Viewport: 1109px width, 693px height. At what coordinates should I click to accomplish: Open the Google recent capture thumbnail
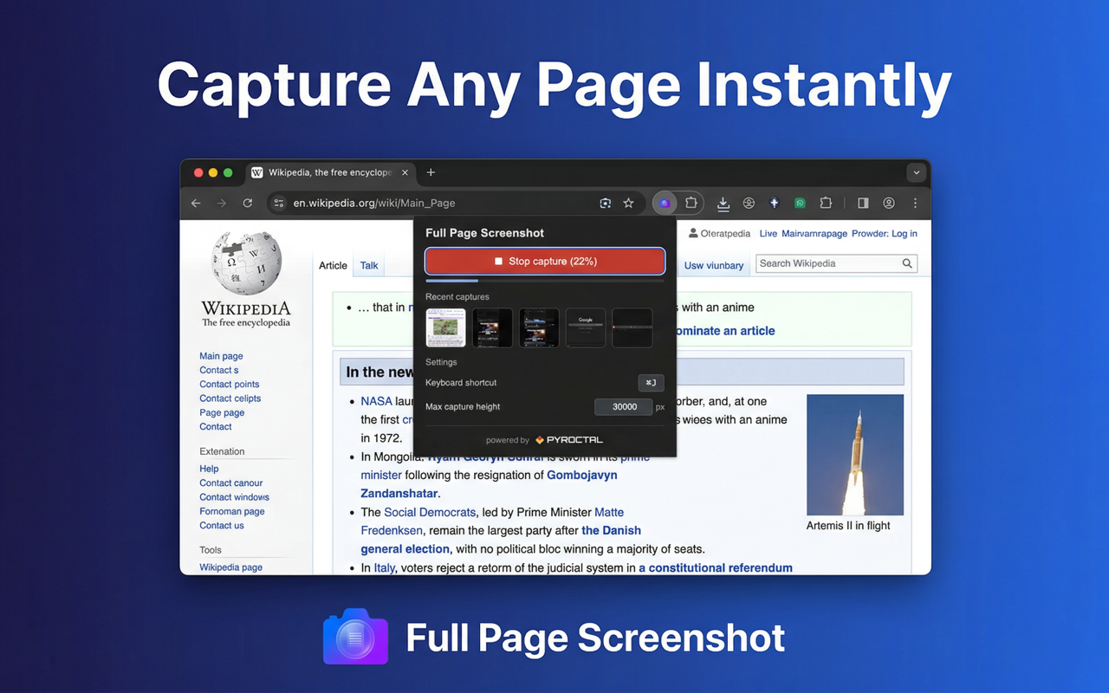point(586,327)
